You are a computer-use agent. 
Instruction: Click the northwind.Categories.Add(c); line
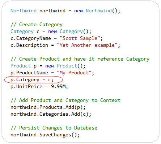(x=51, y=114)
